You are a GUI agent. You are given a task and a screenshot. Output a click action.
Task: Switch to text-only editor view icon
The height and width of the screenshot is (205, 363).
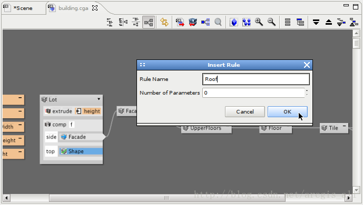point(110,22)
